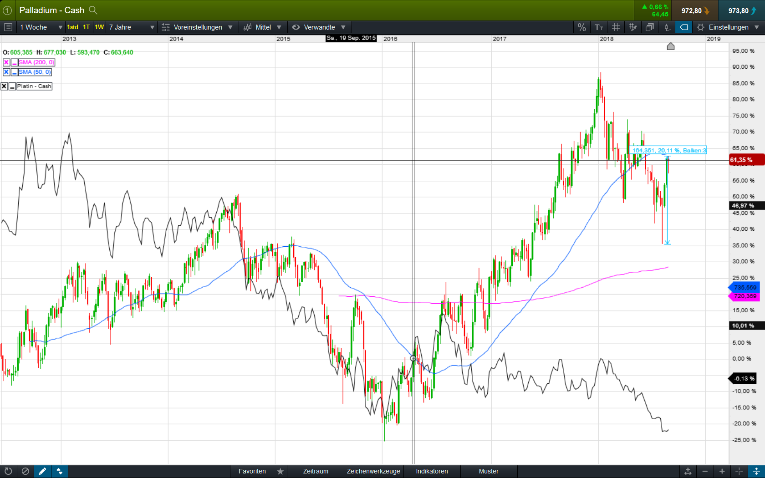The width and height of the screenshot is (765, 478).
Task: Click the blue 735,559 SMA value tag
Action: 744,288
